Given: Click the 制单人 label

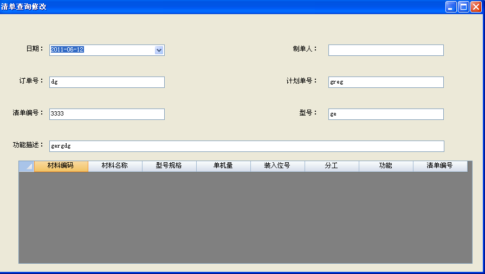Looking at the screenshot, I should [305, 49].
